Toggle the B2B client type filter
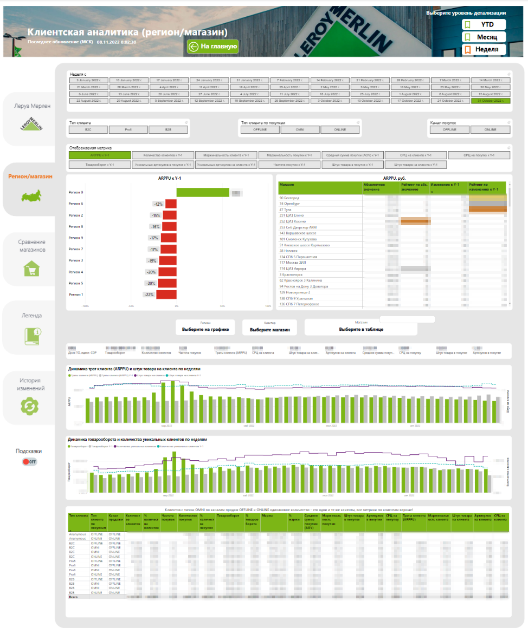The width and height of the screenshot is (528, 634). click(168, 130)
